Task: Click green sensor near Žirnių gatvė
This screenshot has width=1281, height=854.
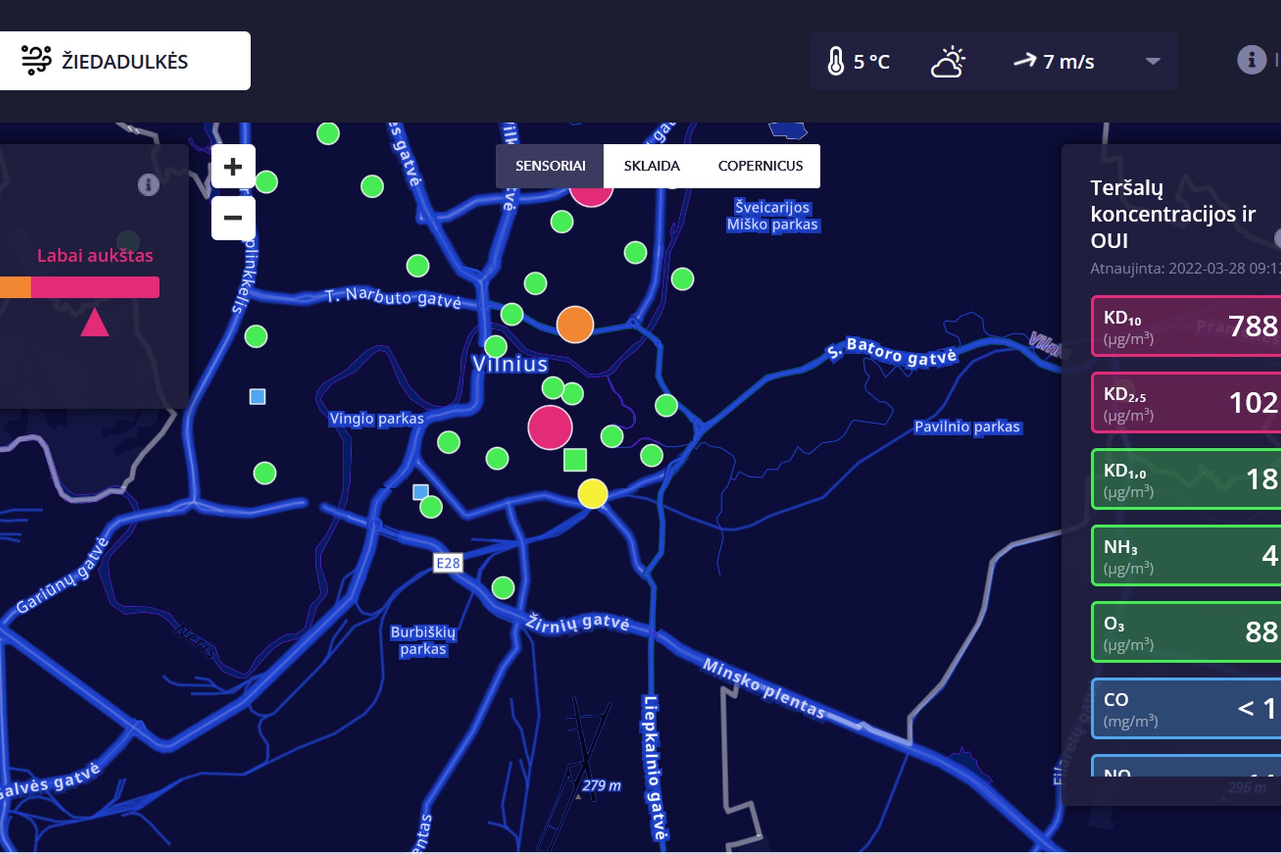Action: (x=503, y=588)
